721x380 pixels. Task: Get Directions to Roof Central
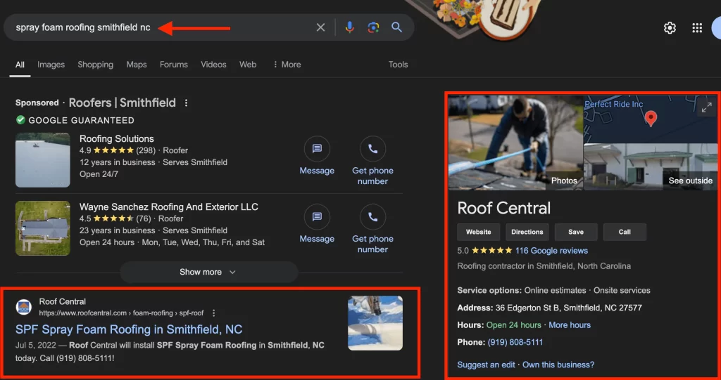coord(527,232)
